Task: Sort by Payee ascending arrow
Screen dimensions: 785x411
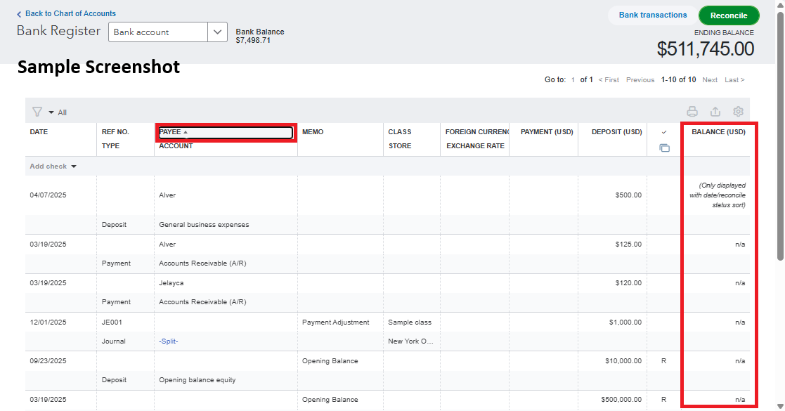Action: (186, 132)
